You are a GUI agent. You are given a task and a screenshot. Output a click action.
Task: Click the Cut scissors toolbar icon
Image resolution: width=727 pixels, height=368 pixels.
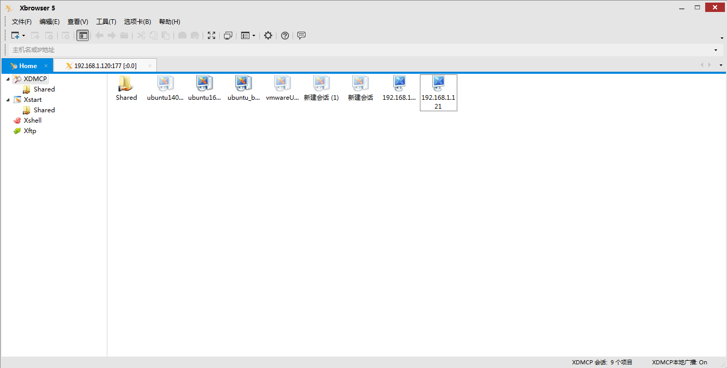pyautogui.click(x=141, y=35)
